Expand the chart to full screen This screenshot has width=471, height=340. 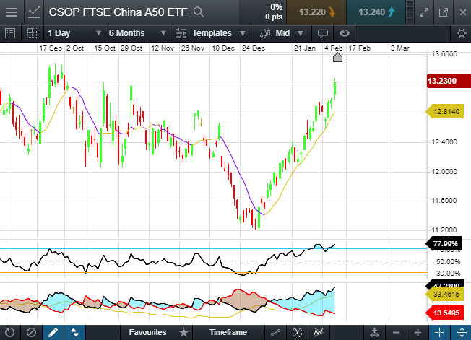click(x=424, y=12)
